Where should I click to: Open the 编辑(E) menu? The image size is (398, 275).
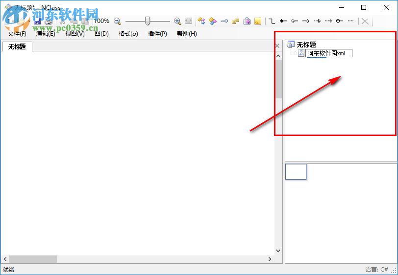tap(46, 34)
